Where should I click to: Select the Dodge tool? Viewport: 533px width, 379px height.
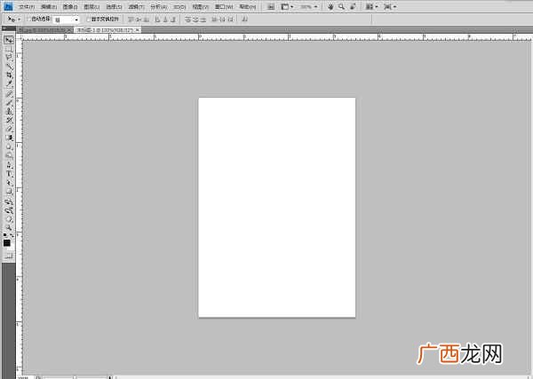[x=9, y=155]
